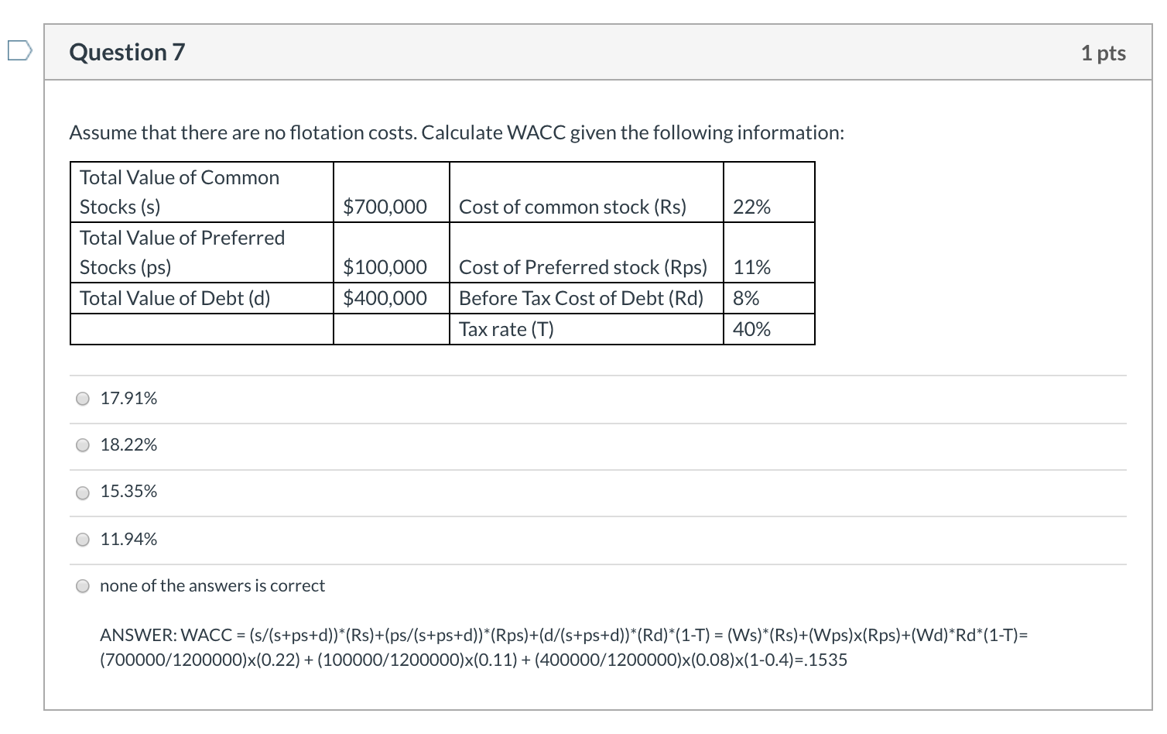Click the 11% cost of preferred stock cell

point(750,266)
